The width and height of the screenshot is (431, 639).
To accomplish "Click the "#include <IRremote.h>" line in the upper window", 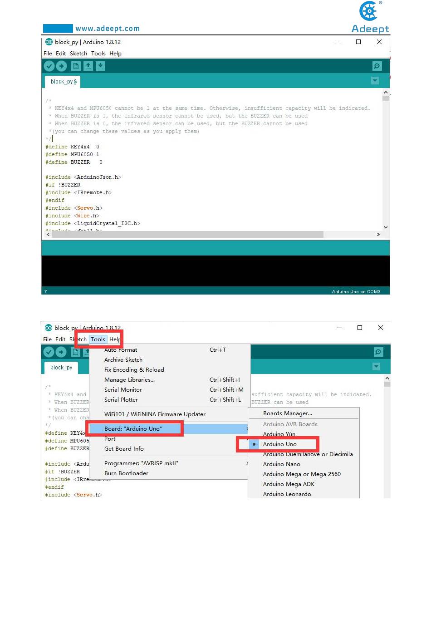I will (78, 192).
